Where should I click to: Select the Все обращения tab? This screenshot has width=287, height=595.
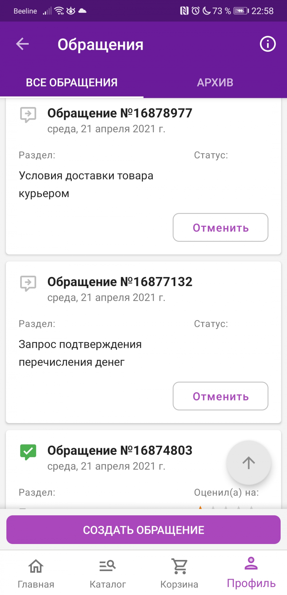coord(72,83)
